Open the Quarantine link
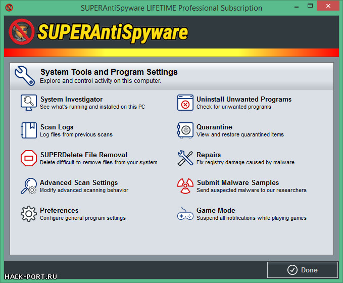343x283 pixels. 214,127
